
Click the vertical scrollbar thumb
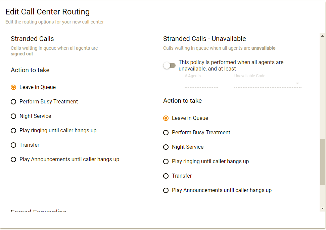coord(323,162)
